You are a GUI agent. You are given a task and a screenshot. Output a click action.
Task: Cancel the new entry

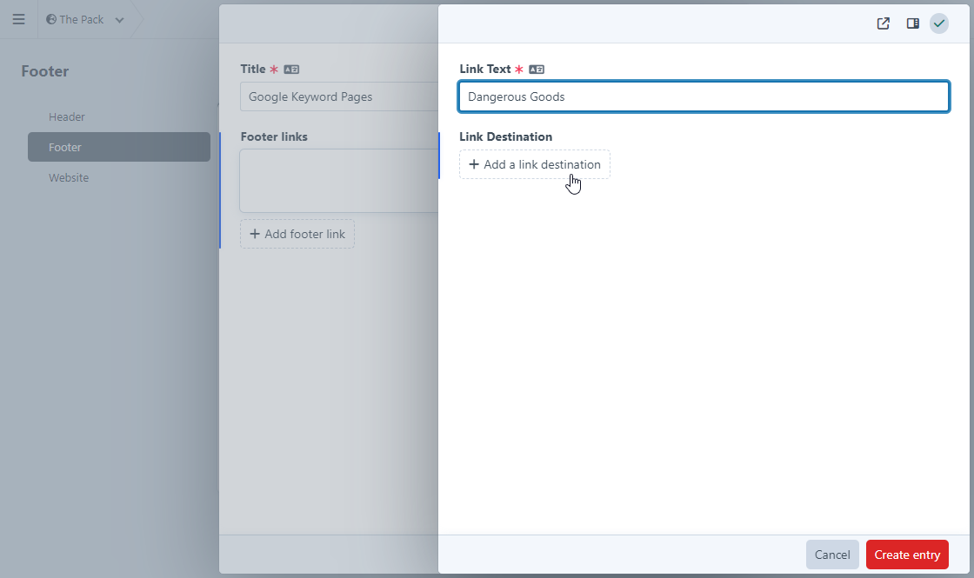[831, 555]
